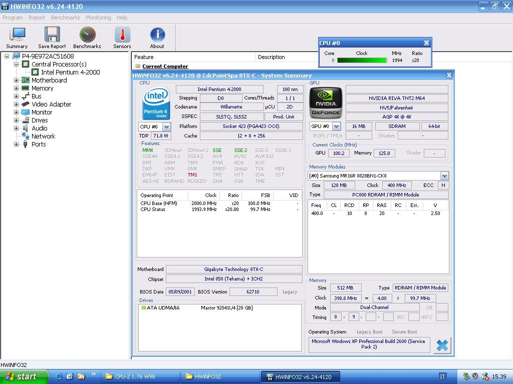Close System Summary with blue X button

442,345
